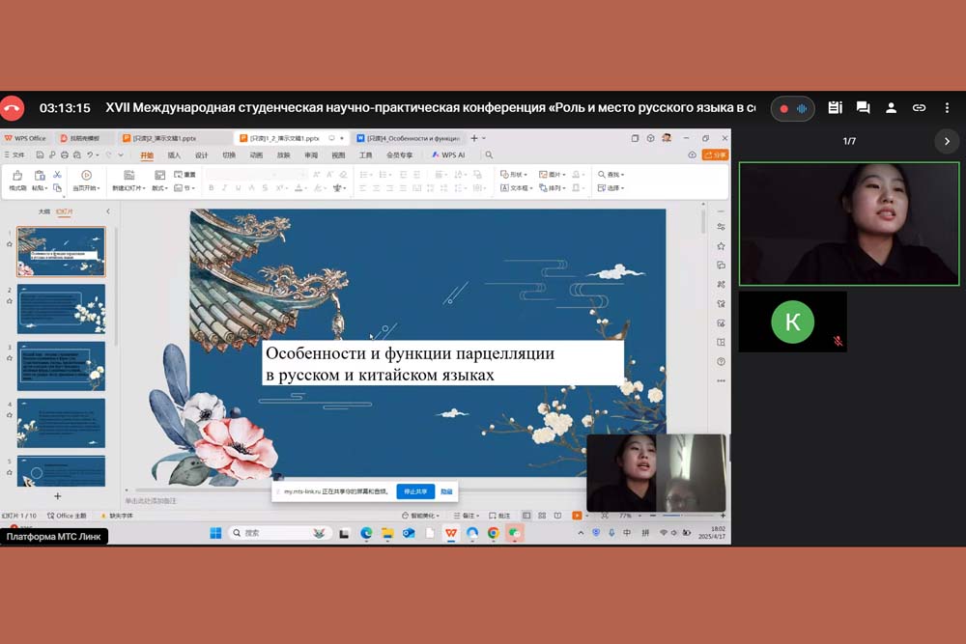Open the 文件 file menu
The height and width of the screenshot is (644, 966).
pos(15,155)
